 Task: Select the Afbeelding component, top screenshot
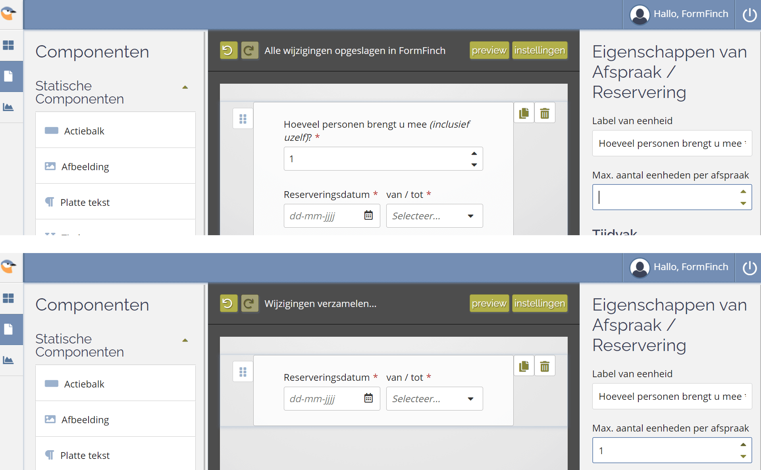(x=116, y=166)
